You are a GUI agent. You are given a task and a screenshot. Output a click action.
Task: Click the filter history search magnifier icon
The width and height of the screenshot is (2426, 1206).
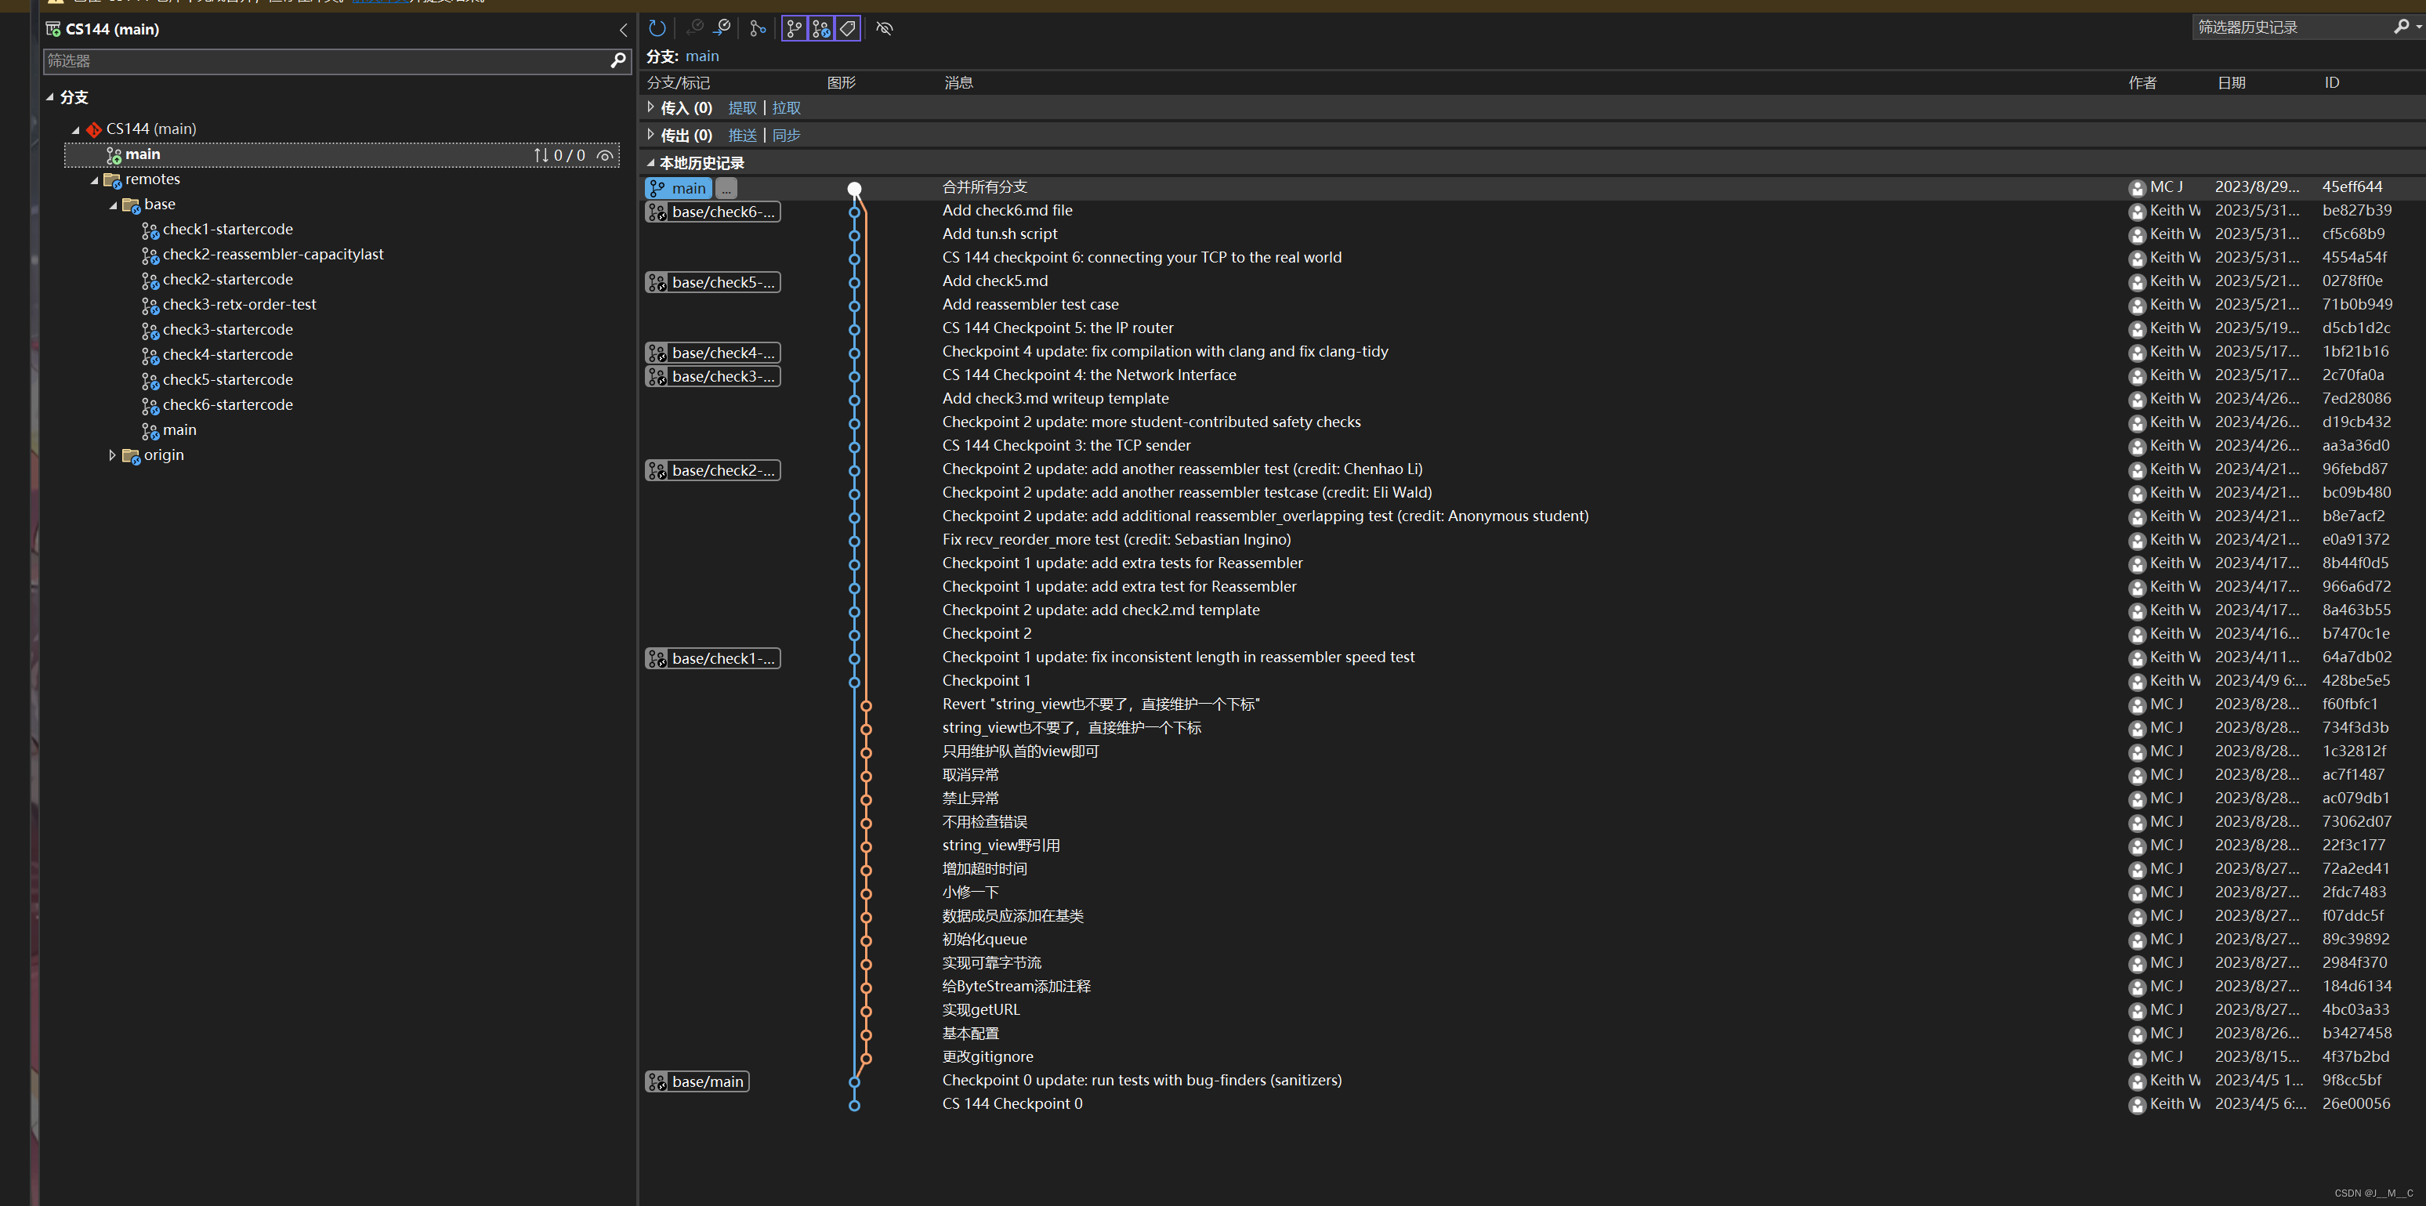coord(2401,27)
